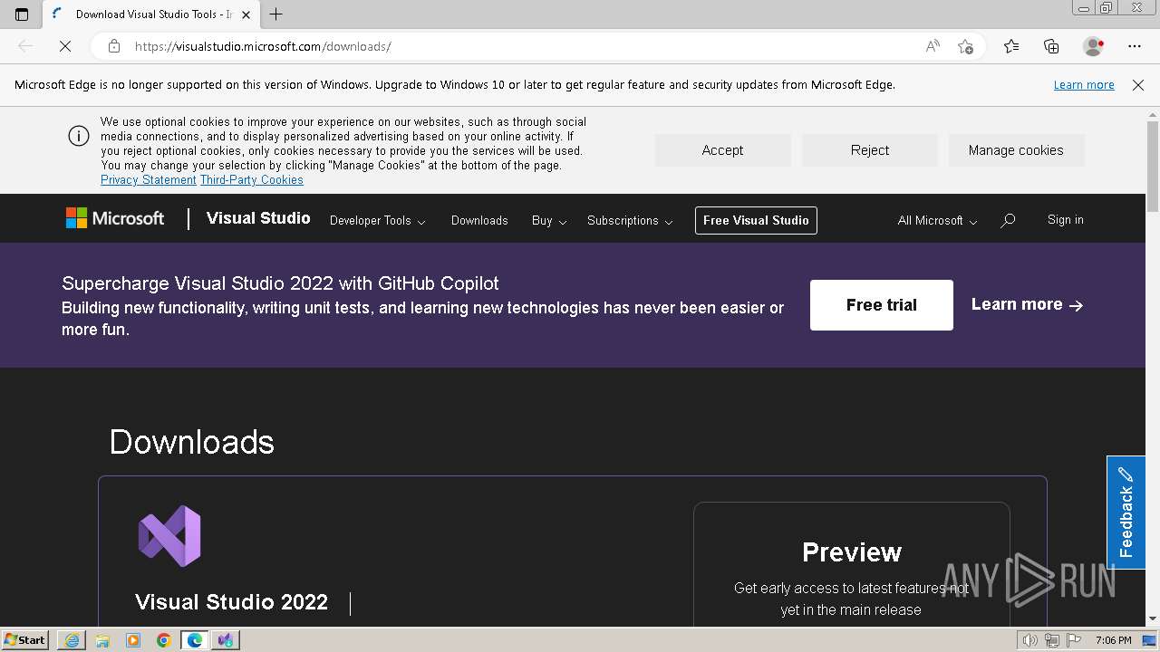
Task: Open the Feedback side tab
Action: pyautogui.click(x=1126, y=513)
